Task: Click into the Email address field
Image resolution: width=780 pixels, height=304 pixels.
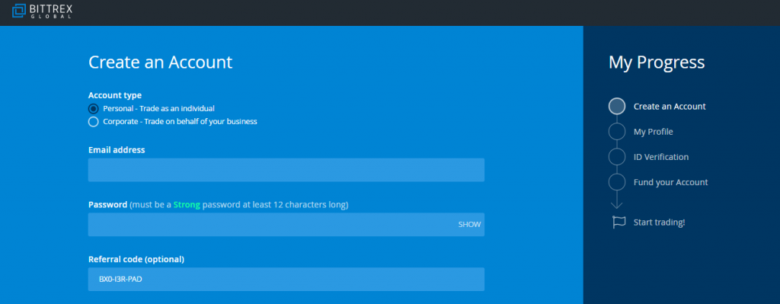Action: coord(286,170)
